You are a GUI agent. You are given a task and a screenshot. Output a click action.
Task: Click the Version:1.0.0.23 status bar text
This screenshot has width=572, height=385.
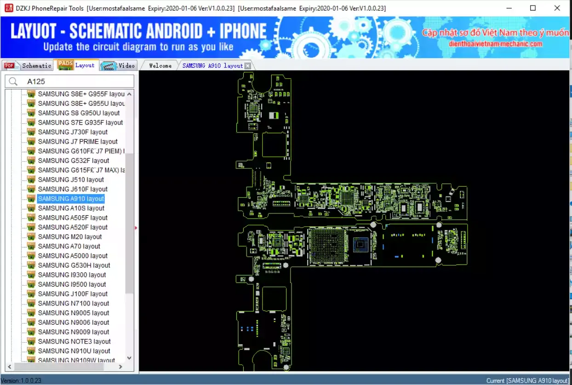tap(21, 381)
